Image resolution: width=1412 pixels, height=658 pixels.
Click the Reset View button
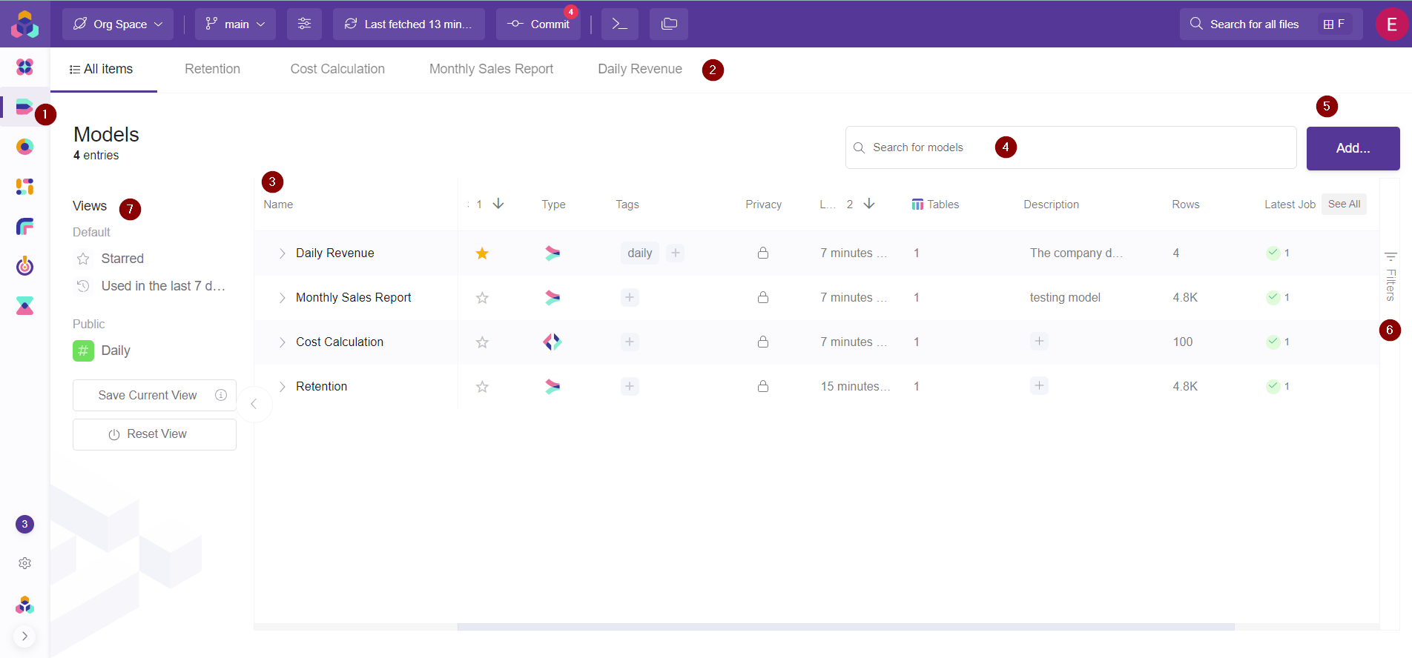point(154,434)
